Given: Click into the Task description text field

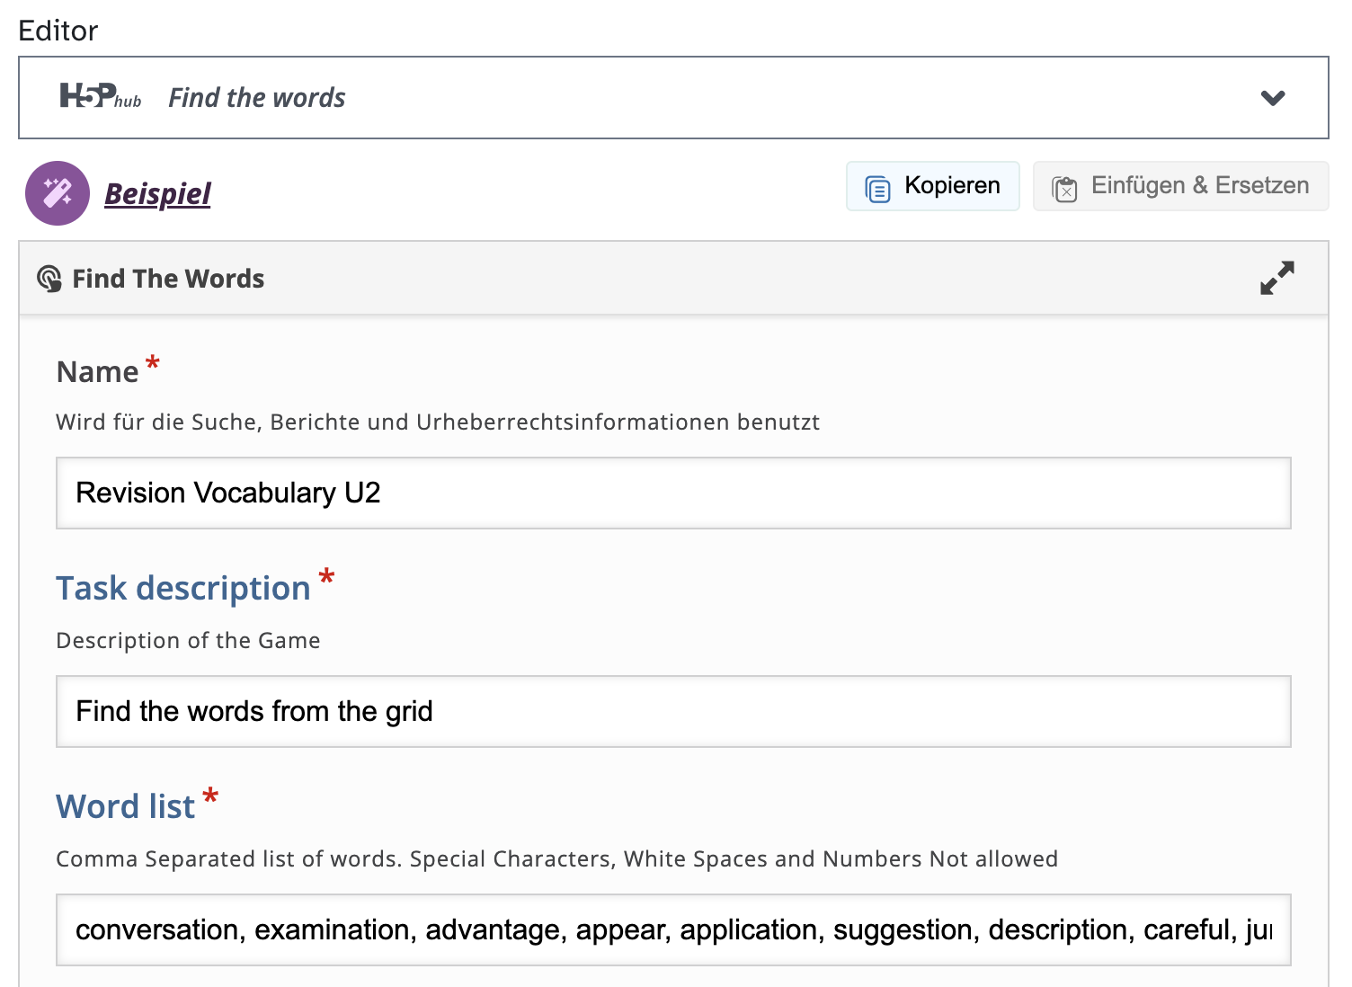Looking at the screenshot, I should click(672, 712).
